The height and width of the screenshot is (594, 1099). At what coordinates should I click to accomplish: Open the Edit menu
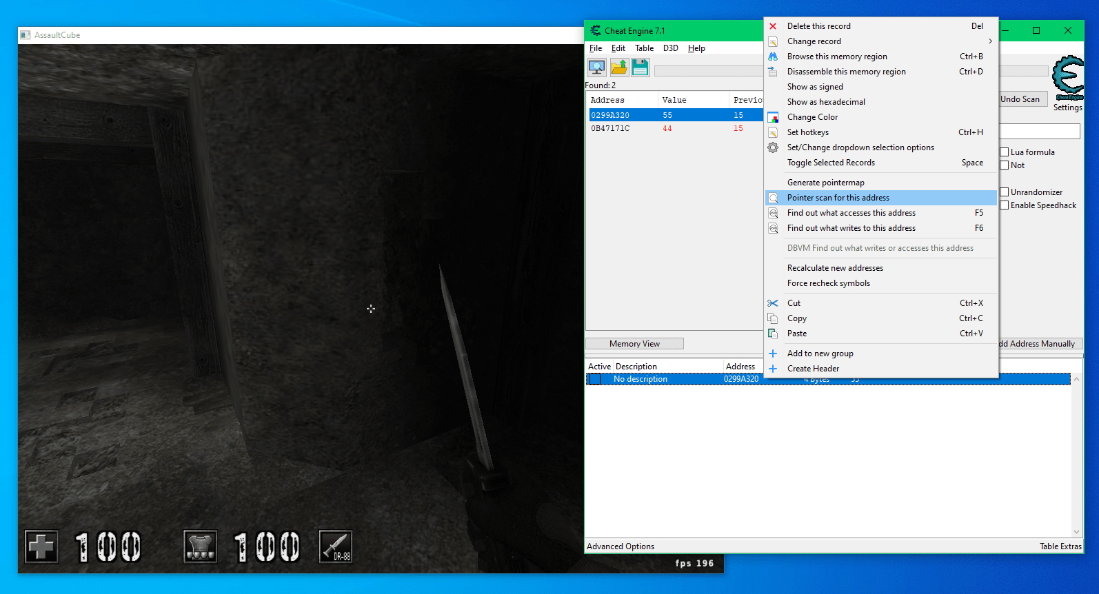[x=618, y=48]
